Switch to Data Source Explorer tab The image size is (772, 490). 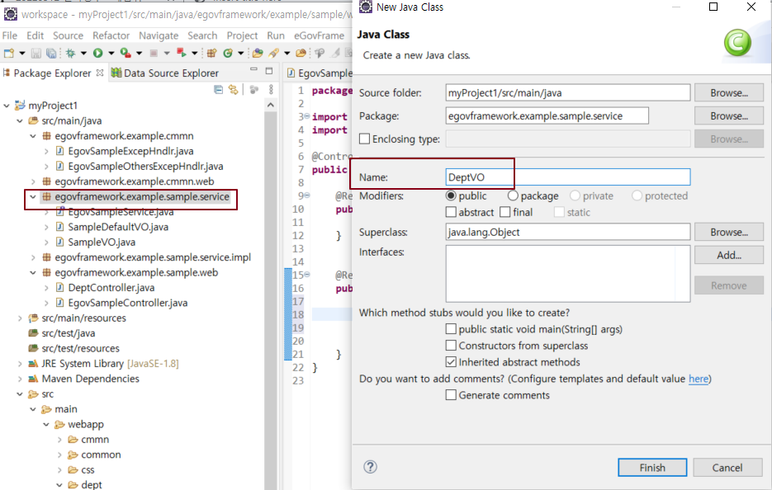point(165,73)
